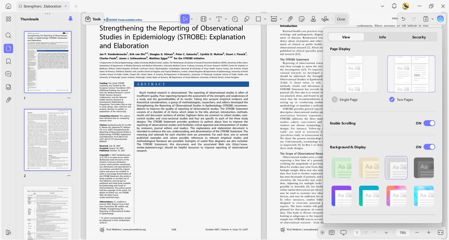Open the thumbnails grid icon in left sidebar
This screenshot has width=449, height=240.
[8, 19]
